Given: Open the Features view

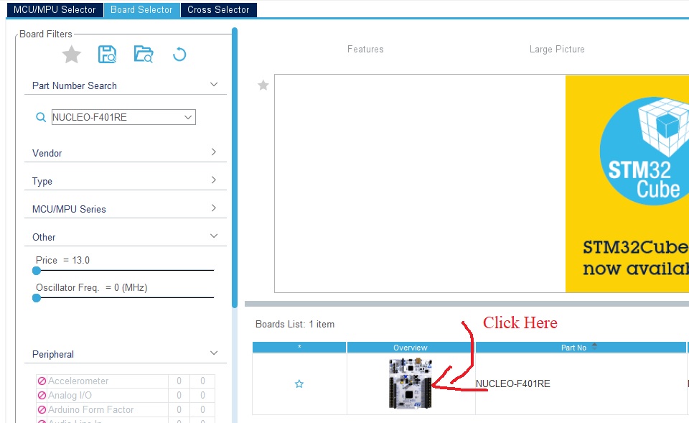Looking at the screenshot, I should (x=365, y=50).
